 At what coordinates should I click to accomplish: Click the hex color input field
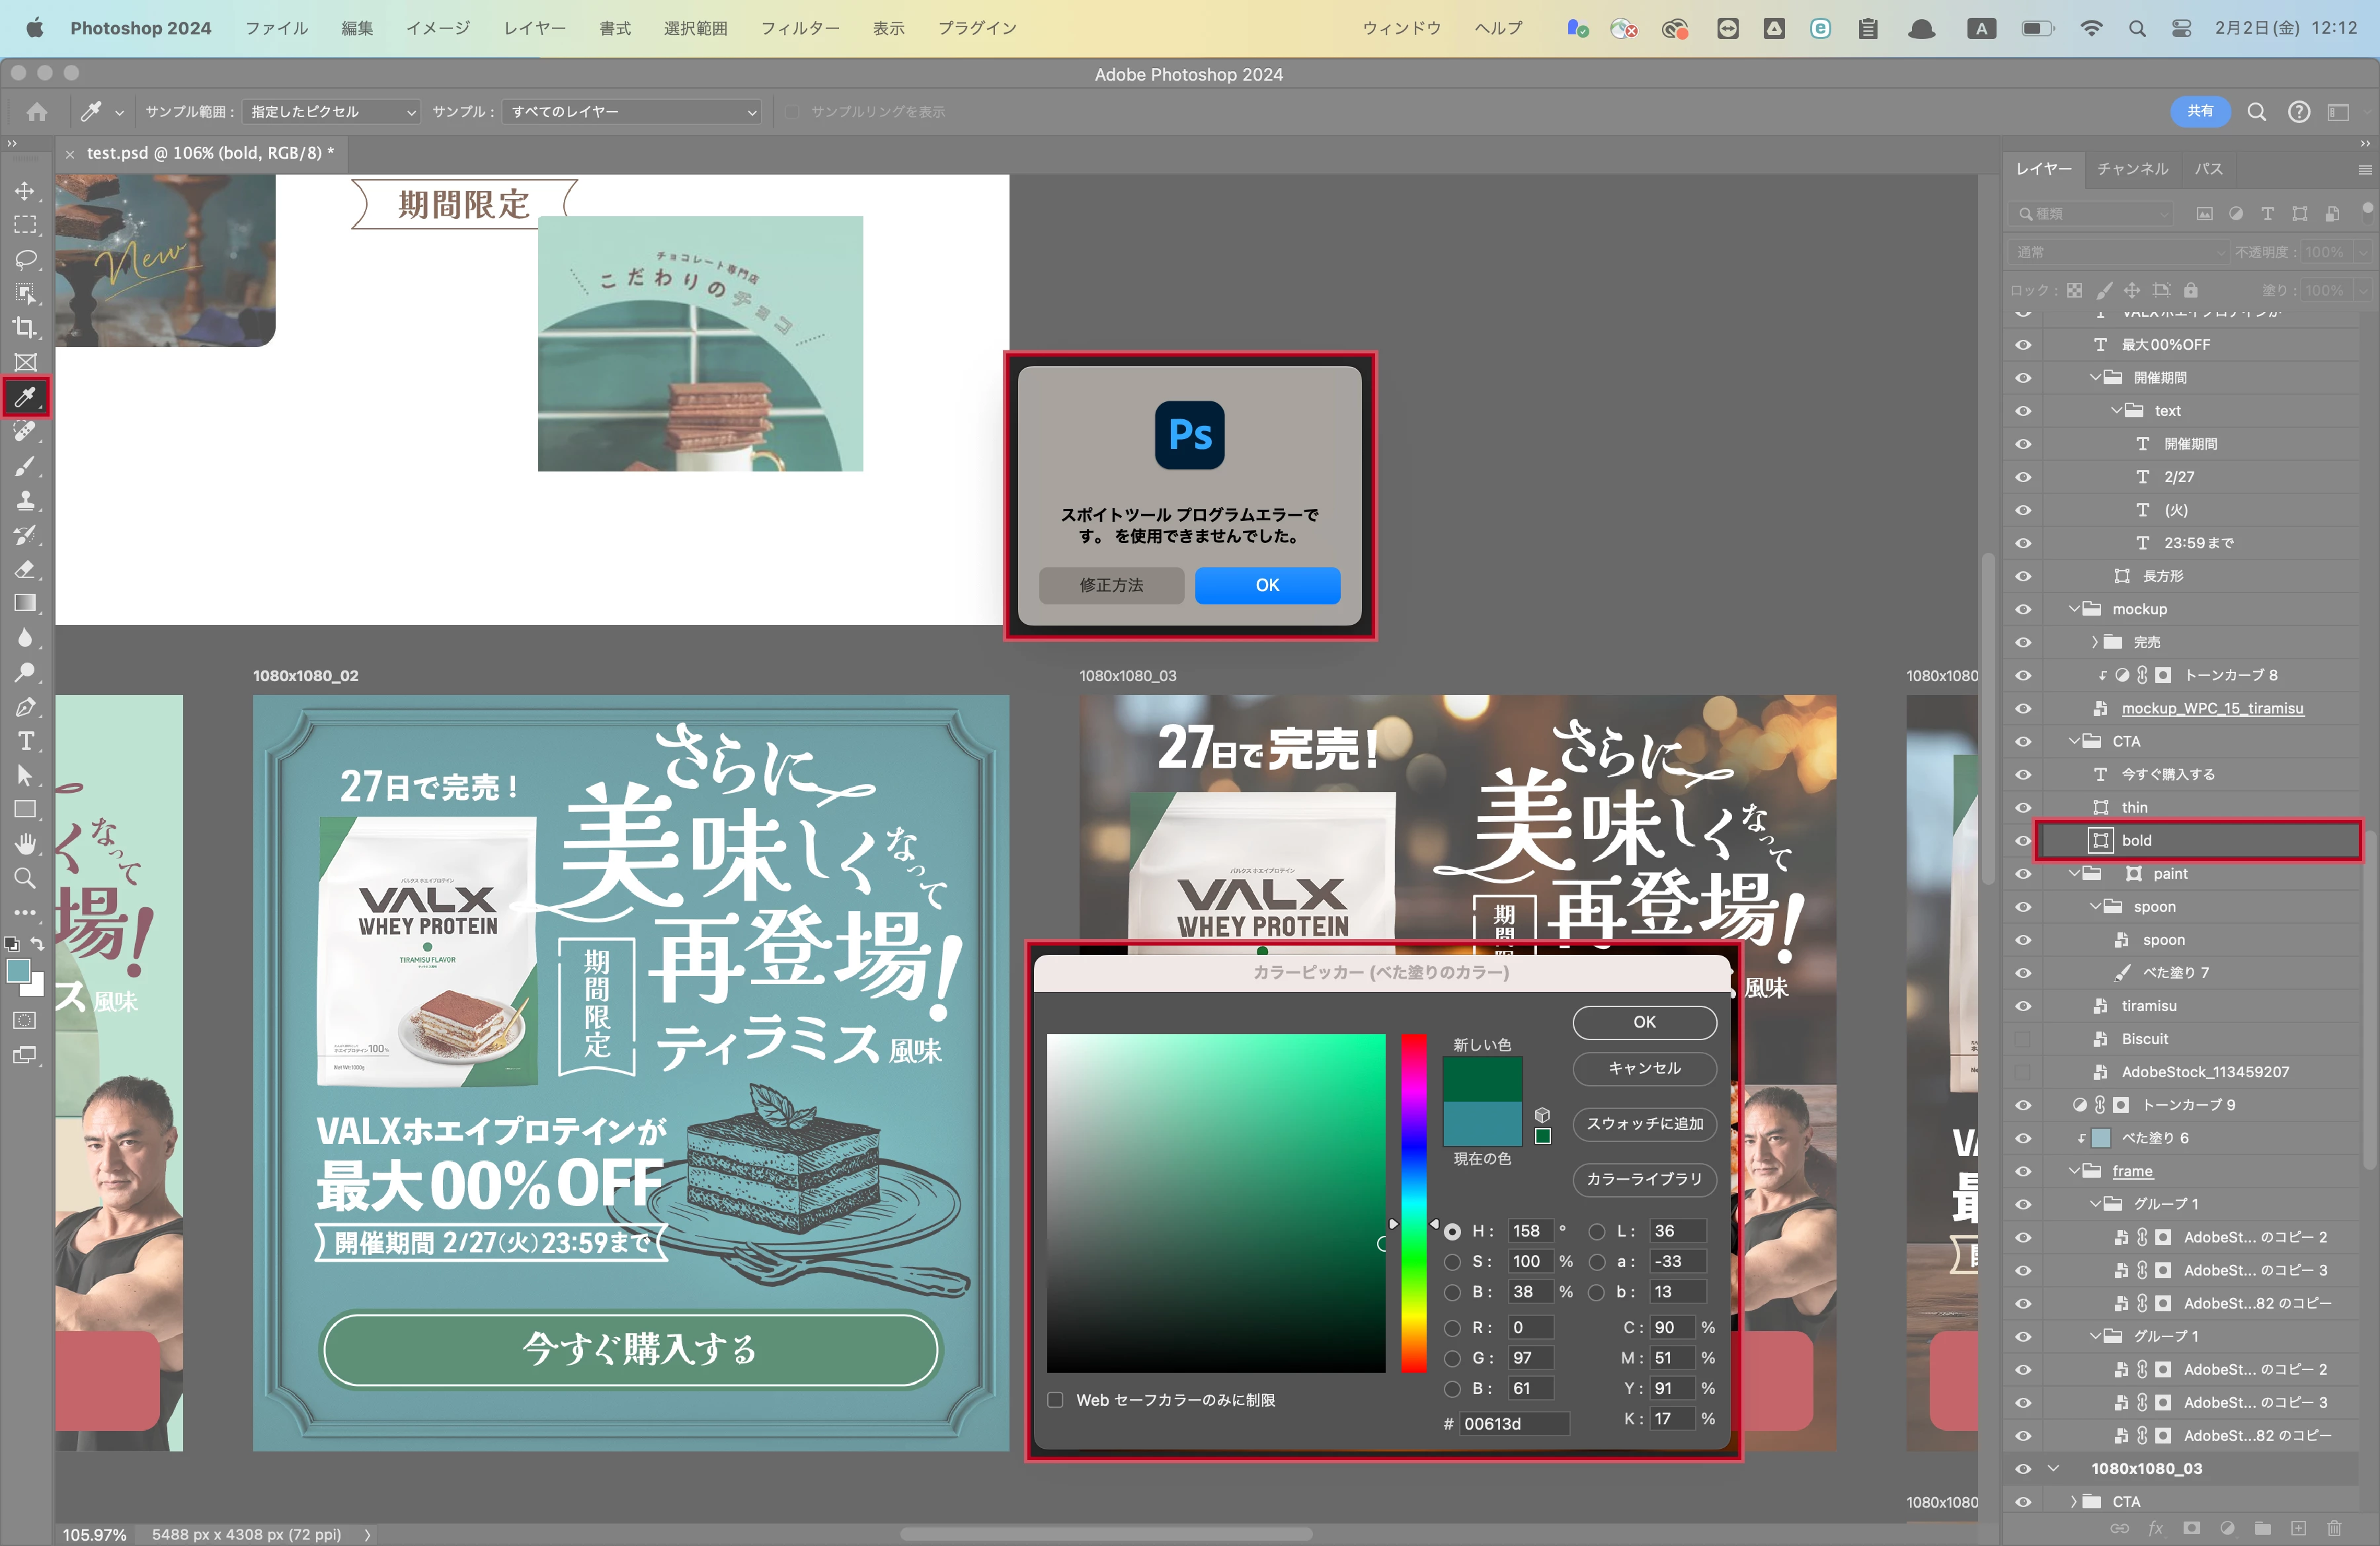coord(1514,1424)
